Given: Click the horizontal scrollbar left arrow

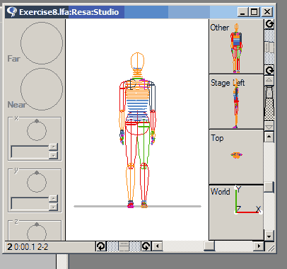Looking at the screenshot, I should pyautogui.click(x=157, y=246).
